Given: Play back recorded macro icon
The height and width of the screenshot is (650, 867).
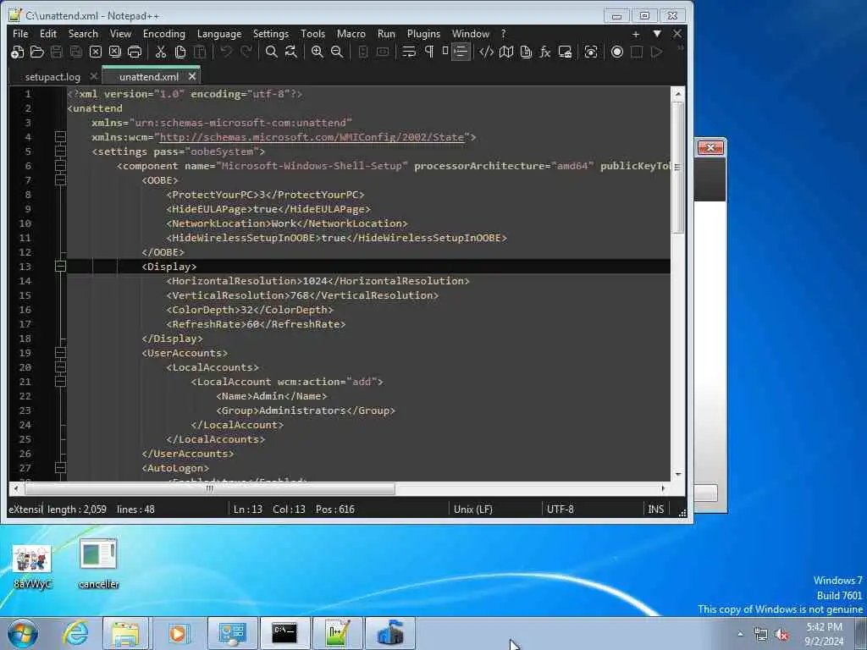Looking at the screenshot, I should point(656,52).
